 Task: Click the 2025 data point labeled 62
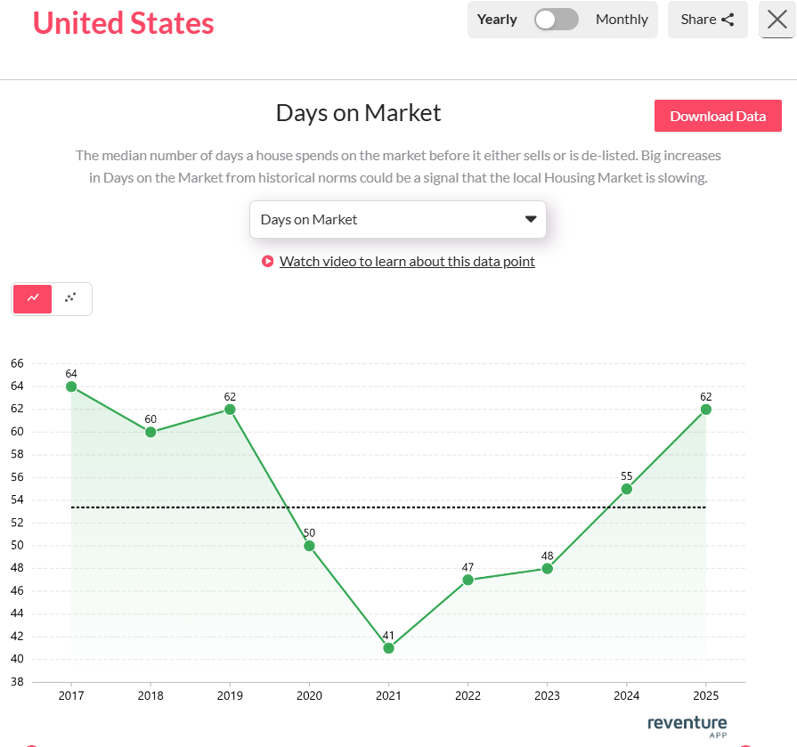point(706,410)
